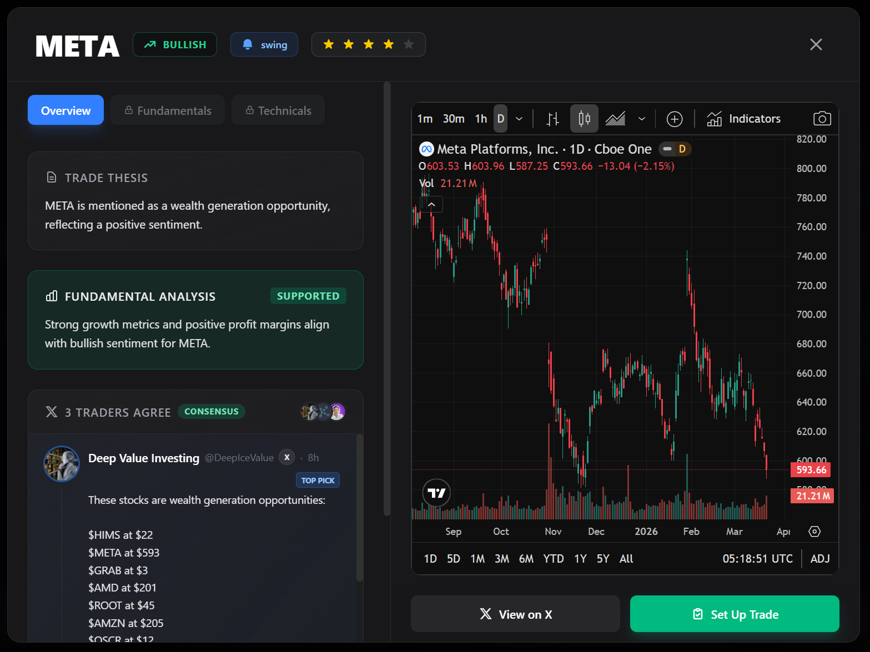Image resolution: width=870 pixels, height=652 pixels.
Task: Switch to the Fundamentals tab
Action: click(167, 110)
